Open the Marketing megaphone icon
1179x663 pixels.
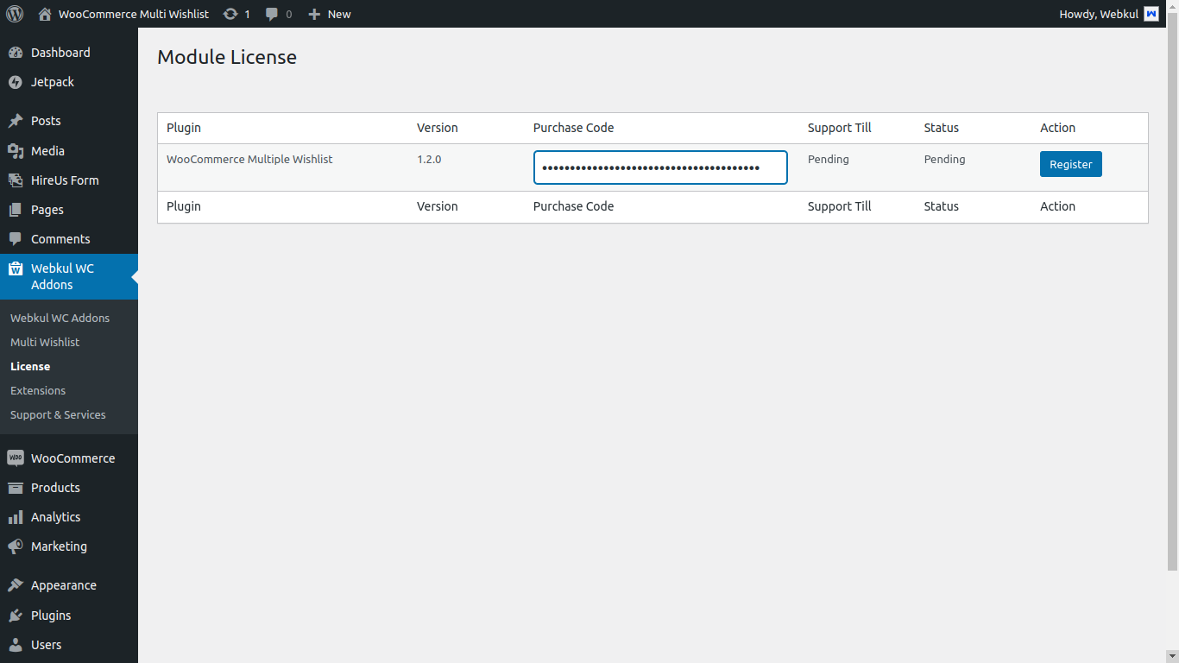click(17, 546)
